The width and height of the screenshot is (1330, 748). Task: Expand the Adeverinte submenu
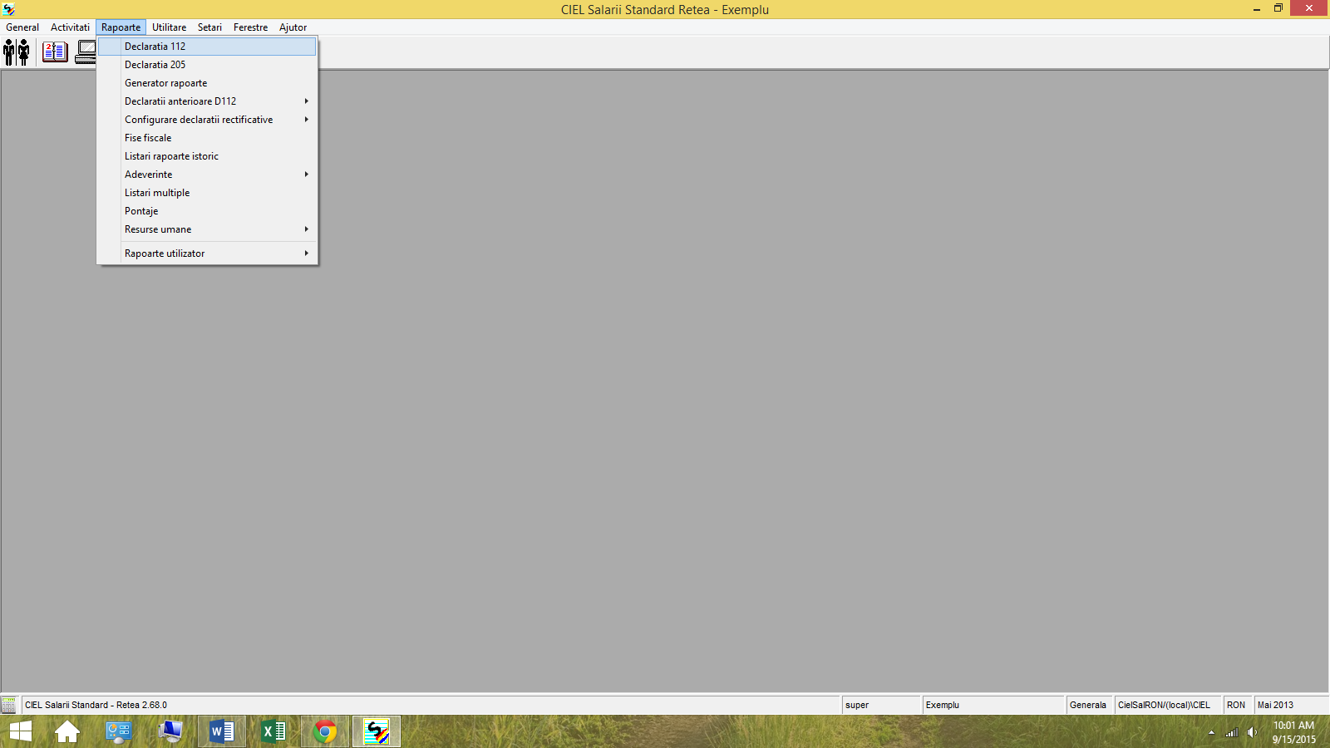pyautogui.click(x=207, y=175)
